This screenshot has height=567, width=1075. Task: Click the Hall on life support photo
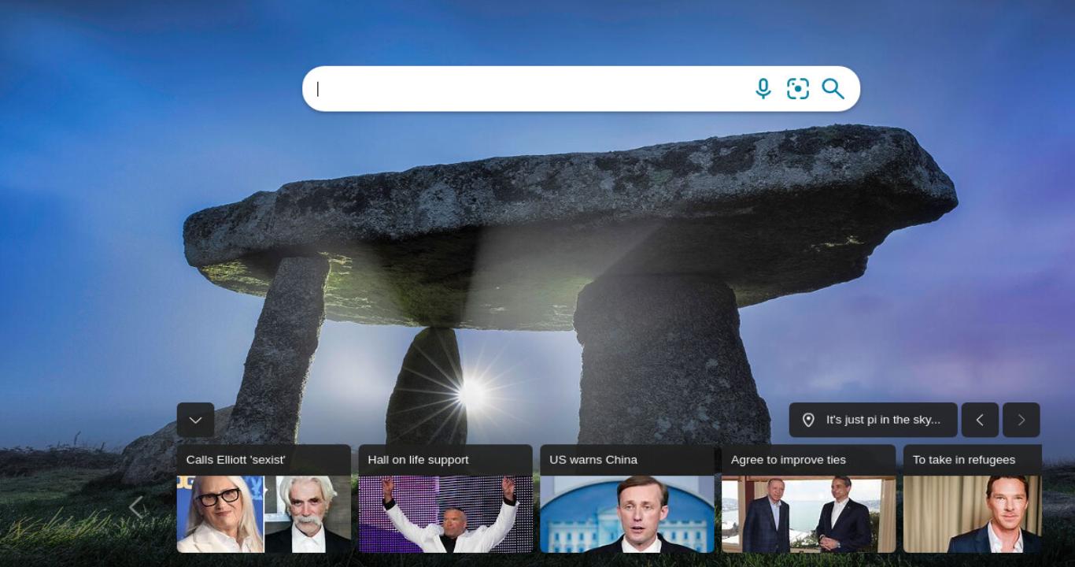click(x=445, y=514)
